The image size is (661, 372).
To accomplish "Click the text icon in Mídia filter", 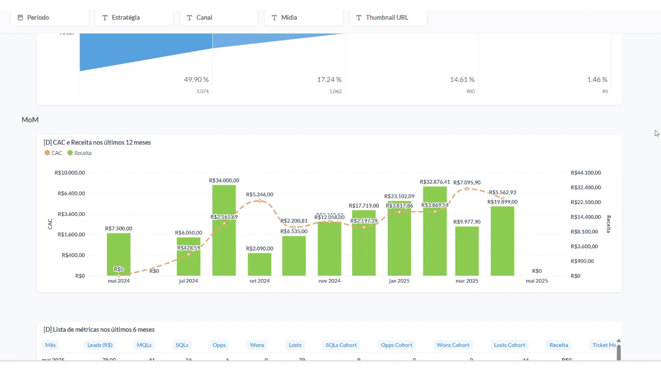I will 274,18.
